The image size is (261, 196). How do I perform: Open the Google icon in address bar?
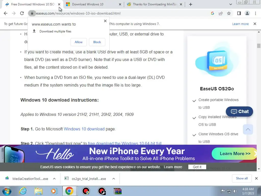[212, 13]
